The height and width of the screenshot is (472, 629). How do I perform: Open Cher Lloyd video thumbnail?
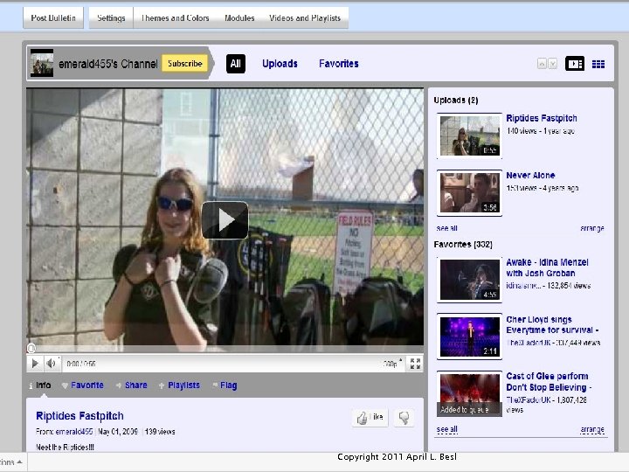tap(469, 337)
